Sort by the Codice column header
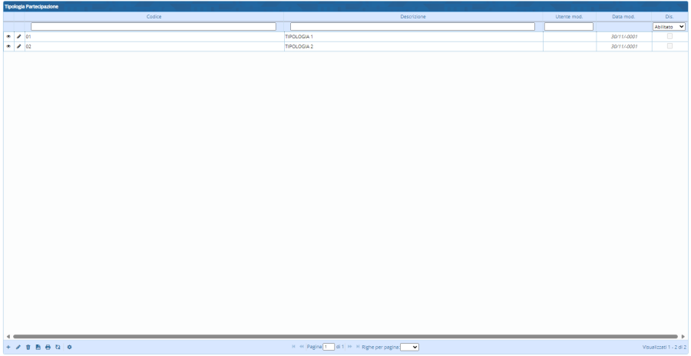The image size is (691, 356). [x=154, y=16]
